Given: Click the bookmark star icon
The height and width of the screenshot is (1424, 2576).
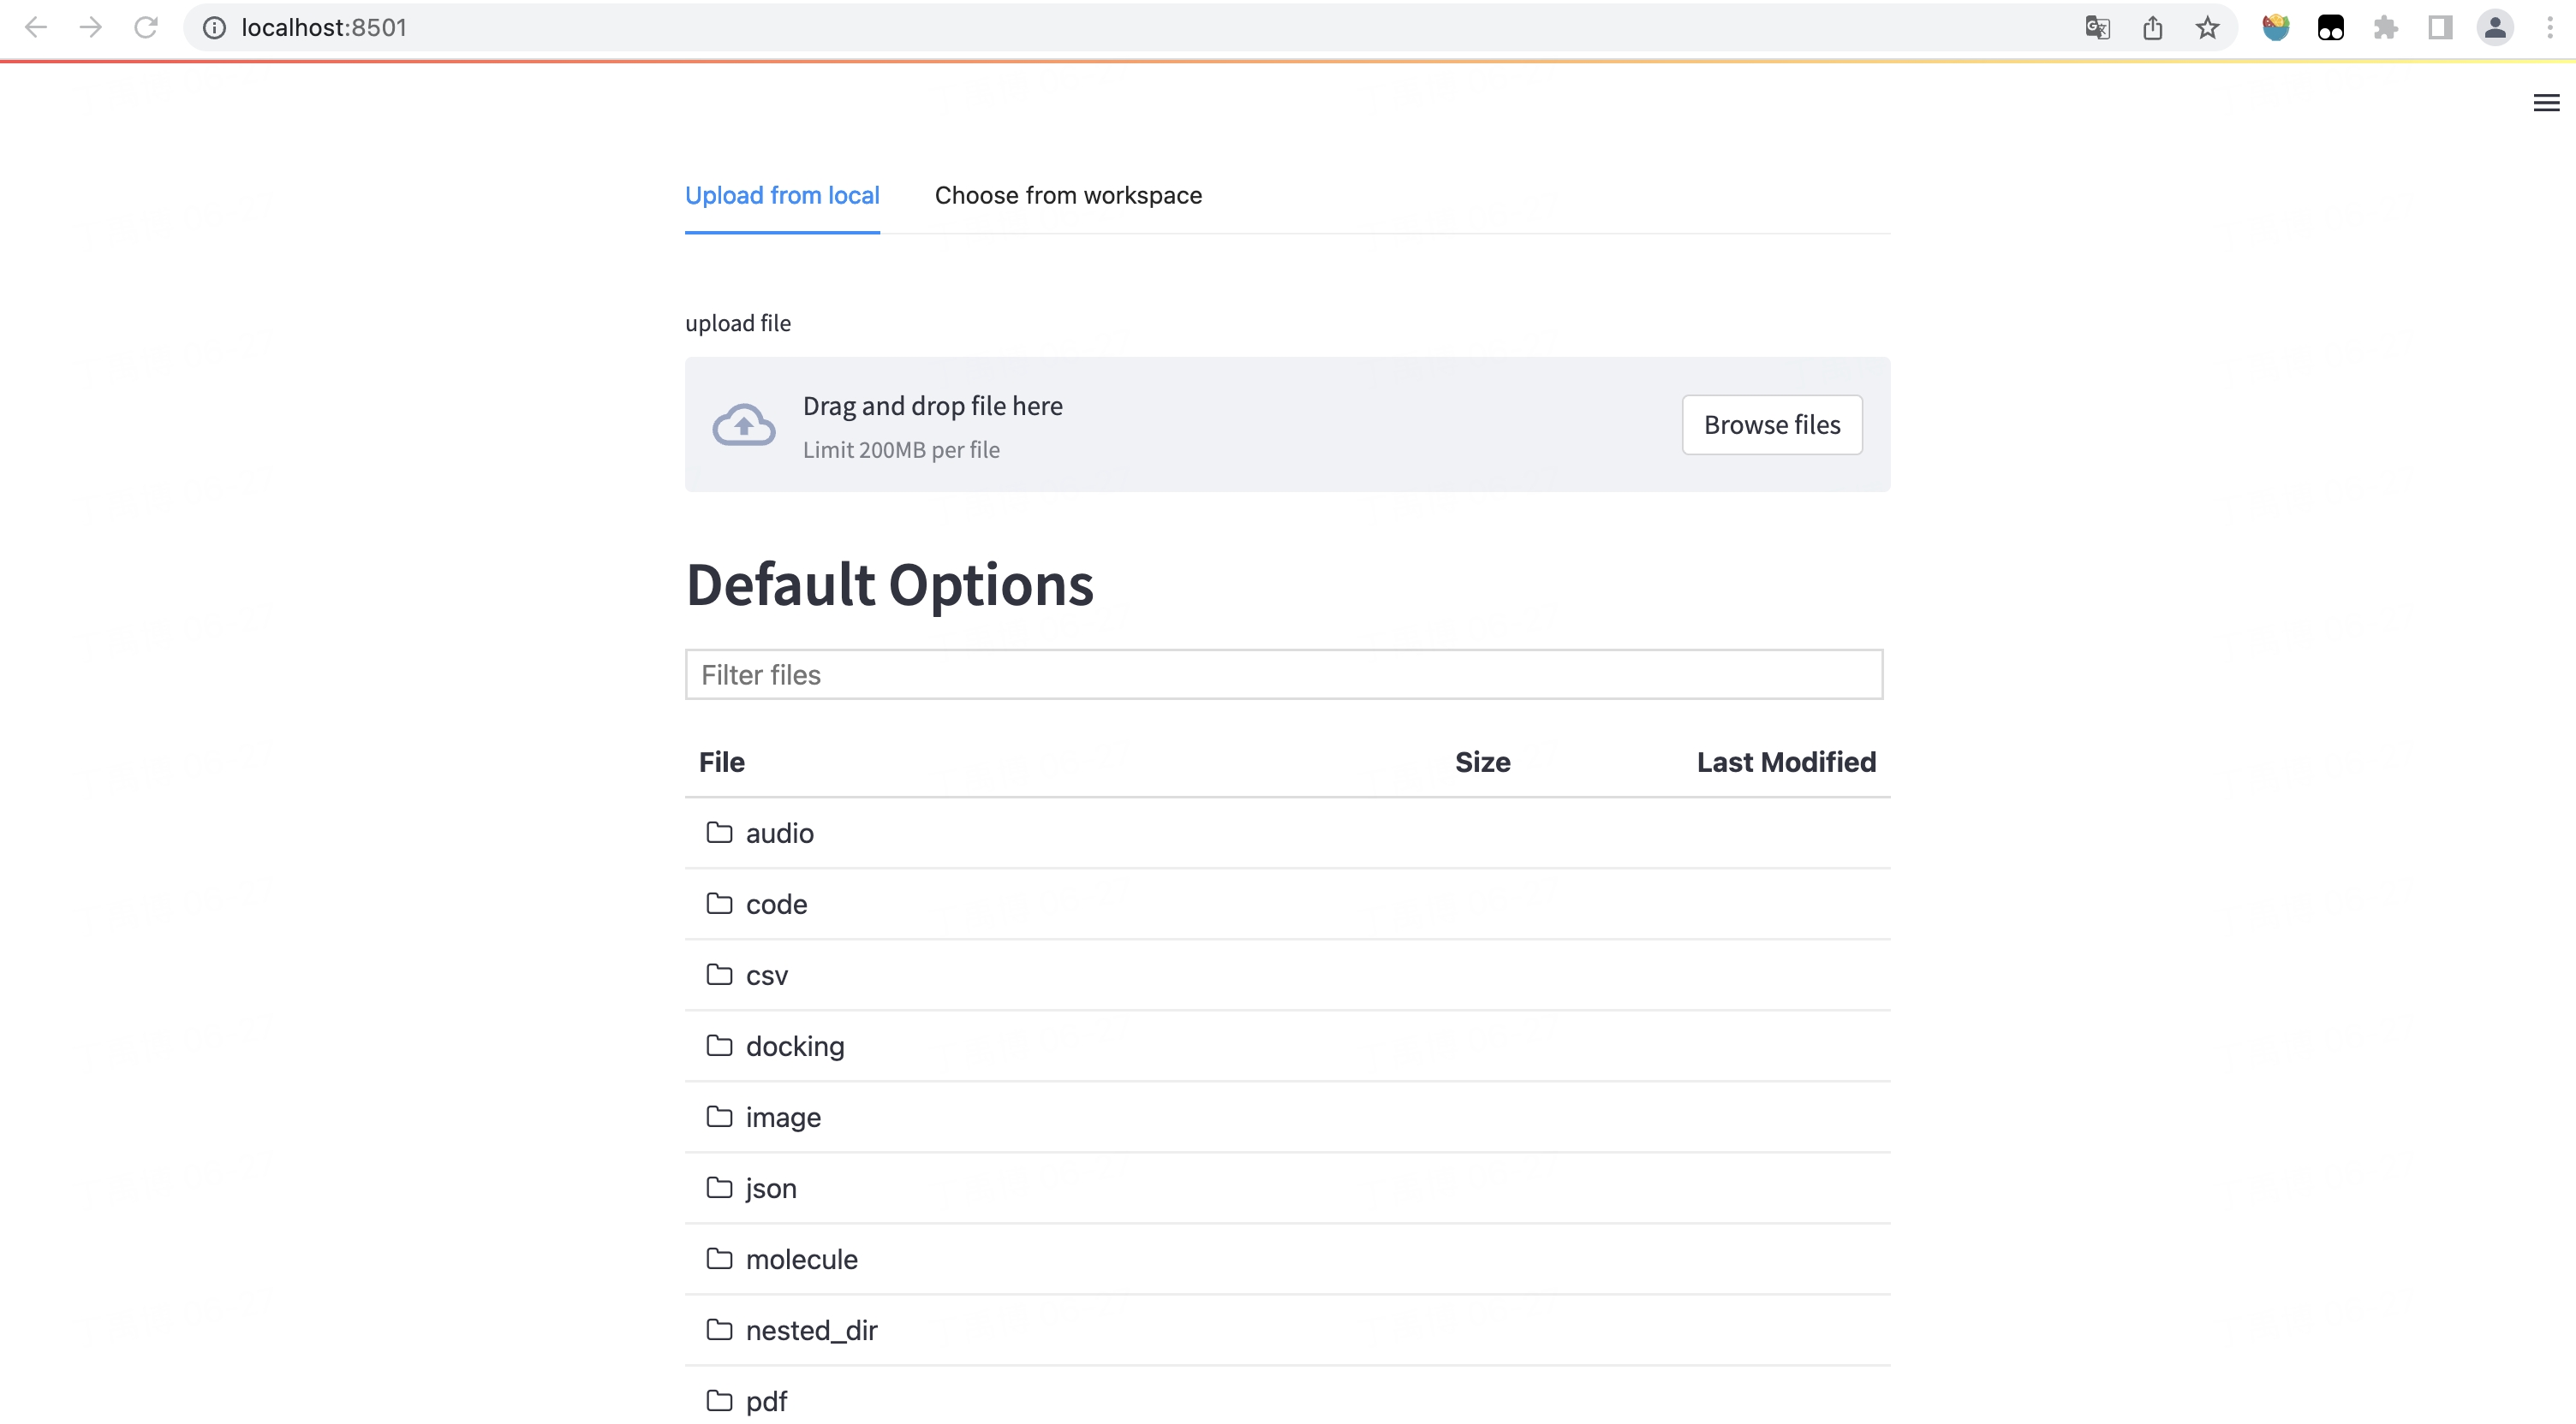Looking at the screenshot, I should point(2207,27).
